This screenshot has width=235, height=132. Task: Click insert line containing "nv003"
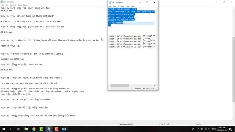pos(131,41)
